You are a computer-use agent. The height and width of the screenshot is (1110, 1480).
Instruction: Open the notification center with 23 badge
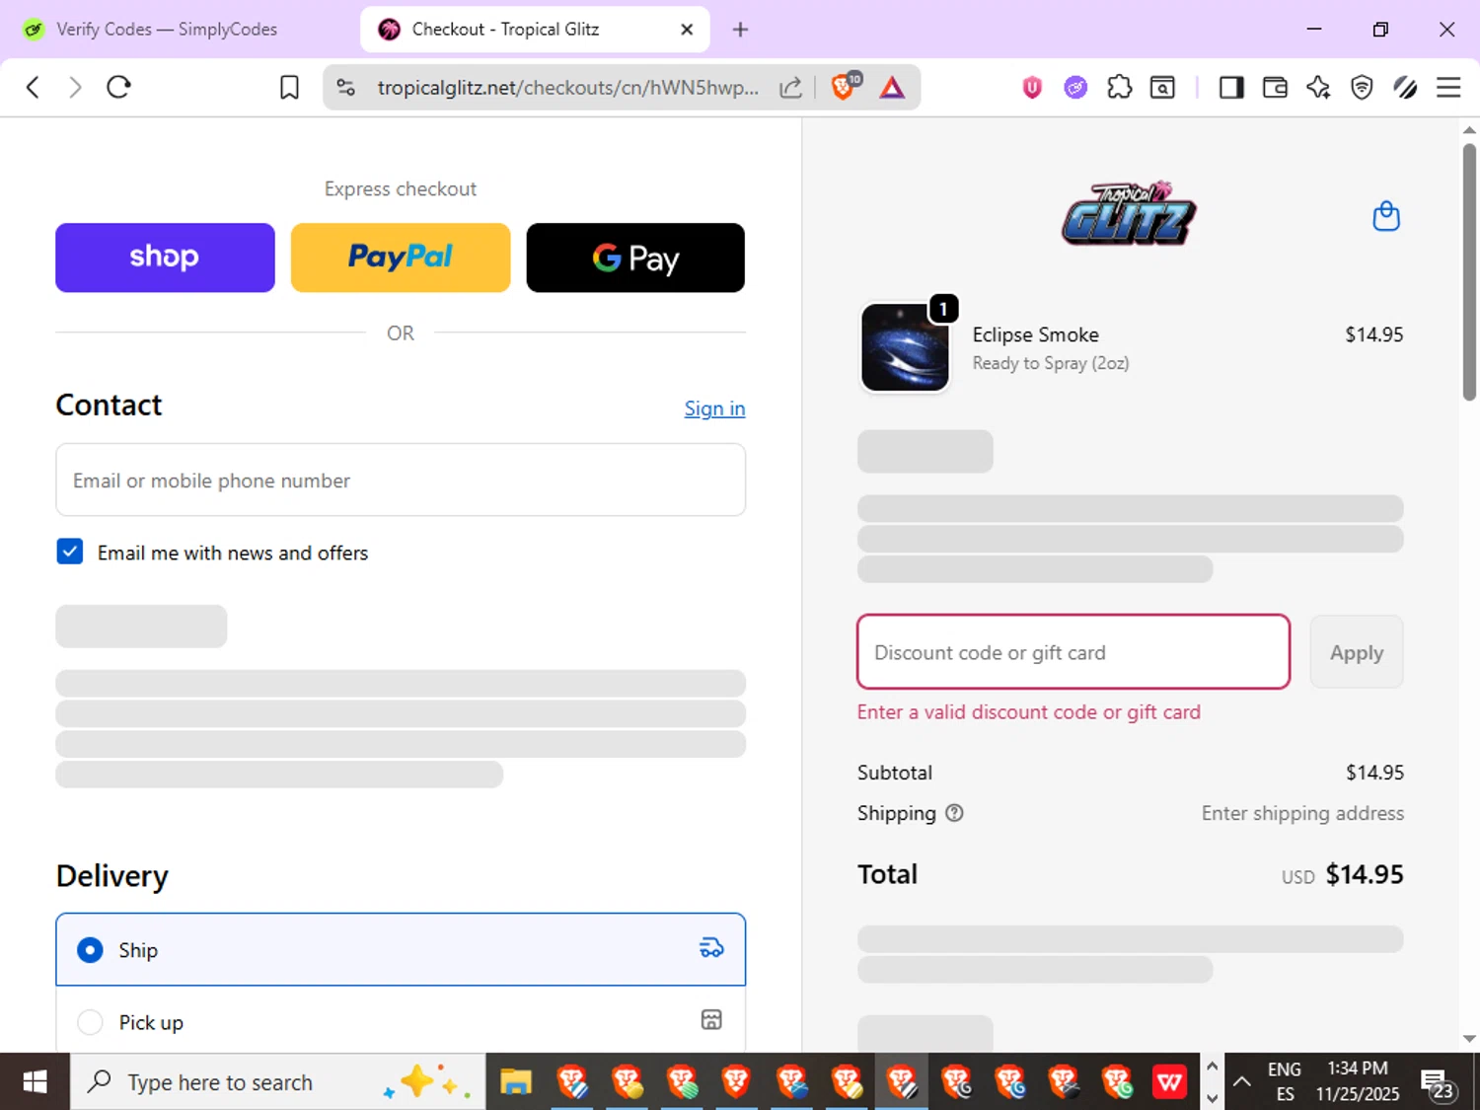pyautogui.click(x=1437, y=1083)
